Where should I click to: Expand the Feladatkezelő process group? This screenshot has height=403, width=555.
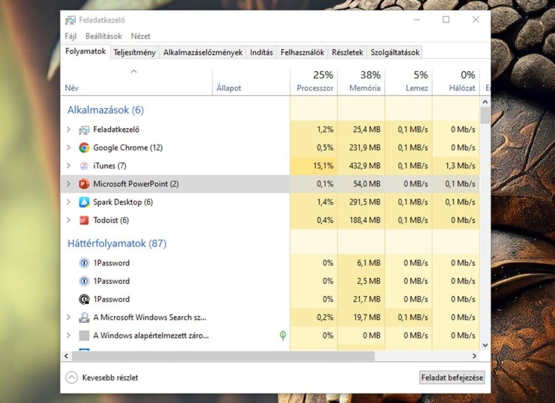click(x=69, y=129)
